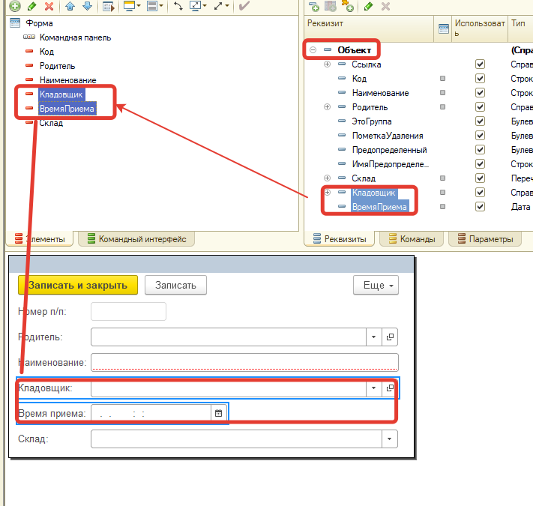Viewport: 533px width, 506px height.
Task: Click the Номер п/п input field
Action: point(128,311)
